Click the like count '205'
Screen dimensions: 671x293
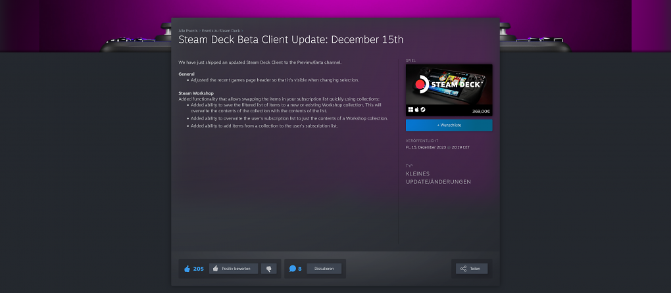click(199, 269)
